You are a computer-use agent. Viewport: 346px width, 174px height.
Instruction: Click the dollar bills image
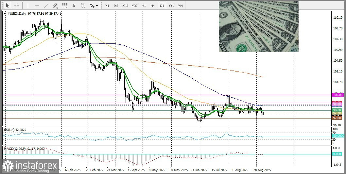coord(259,27)
